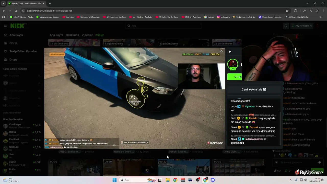Image resolution: width=327 pixels, height=184 pixels.
Task: Open the ErkutV Stream bookmark
Action: tap(21, 17)
